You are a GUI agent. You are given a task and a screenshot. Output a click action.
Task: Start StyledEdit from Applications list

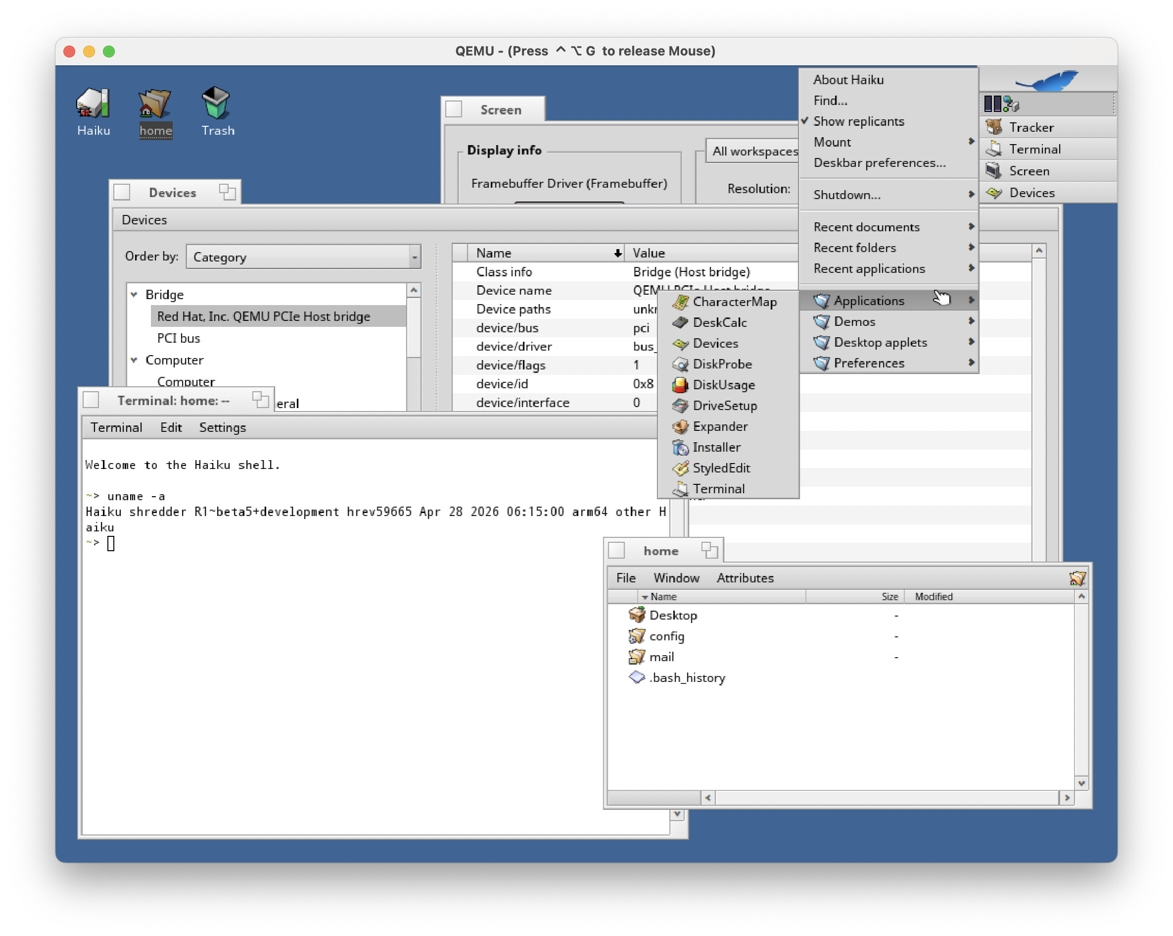click(721, 468)
